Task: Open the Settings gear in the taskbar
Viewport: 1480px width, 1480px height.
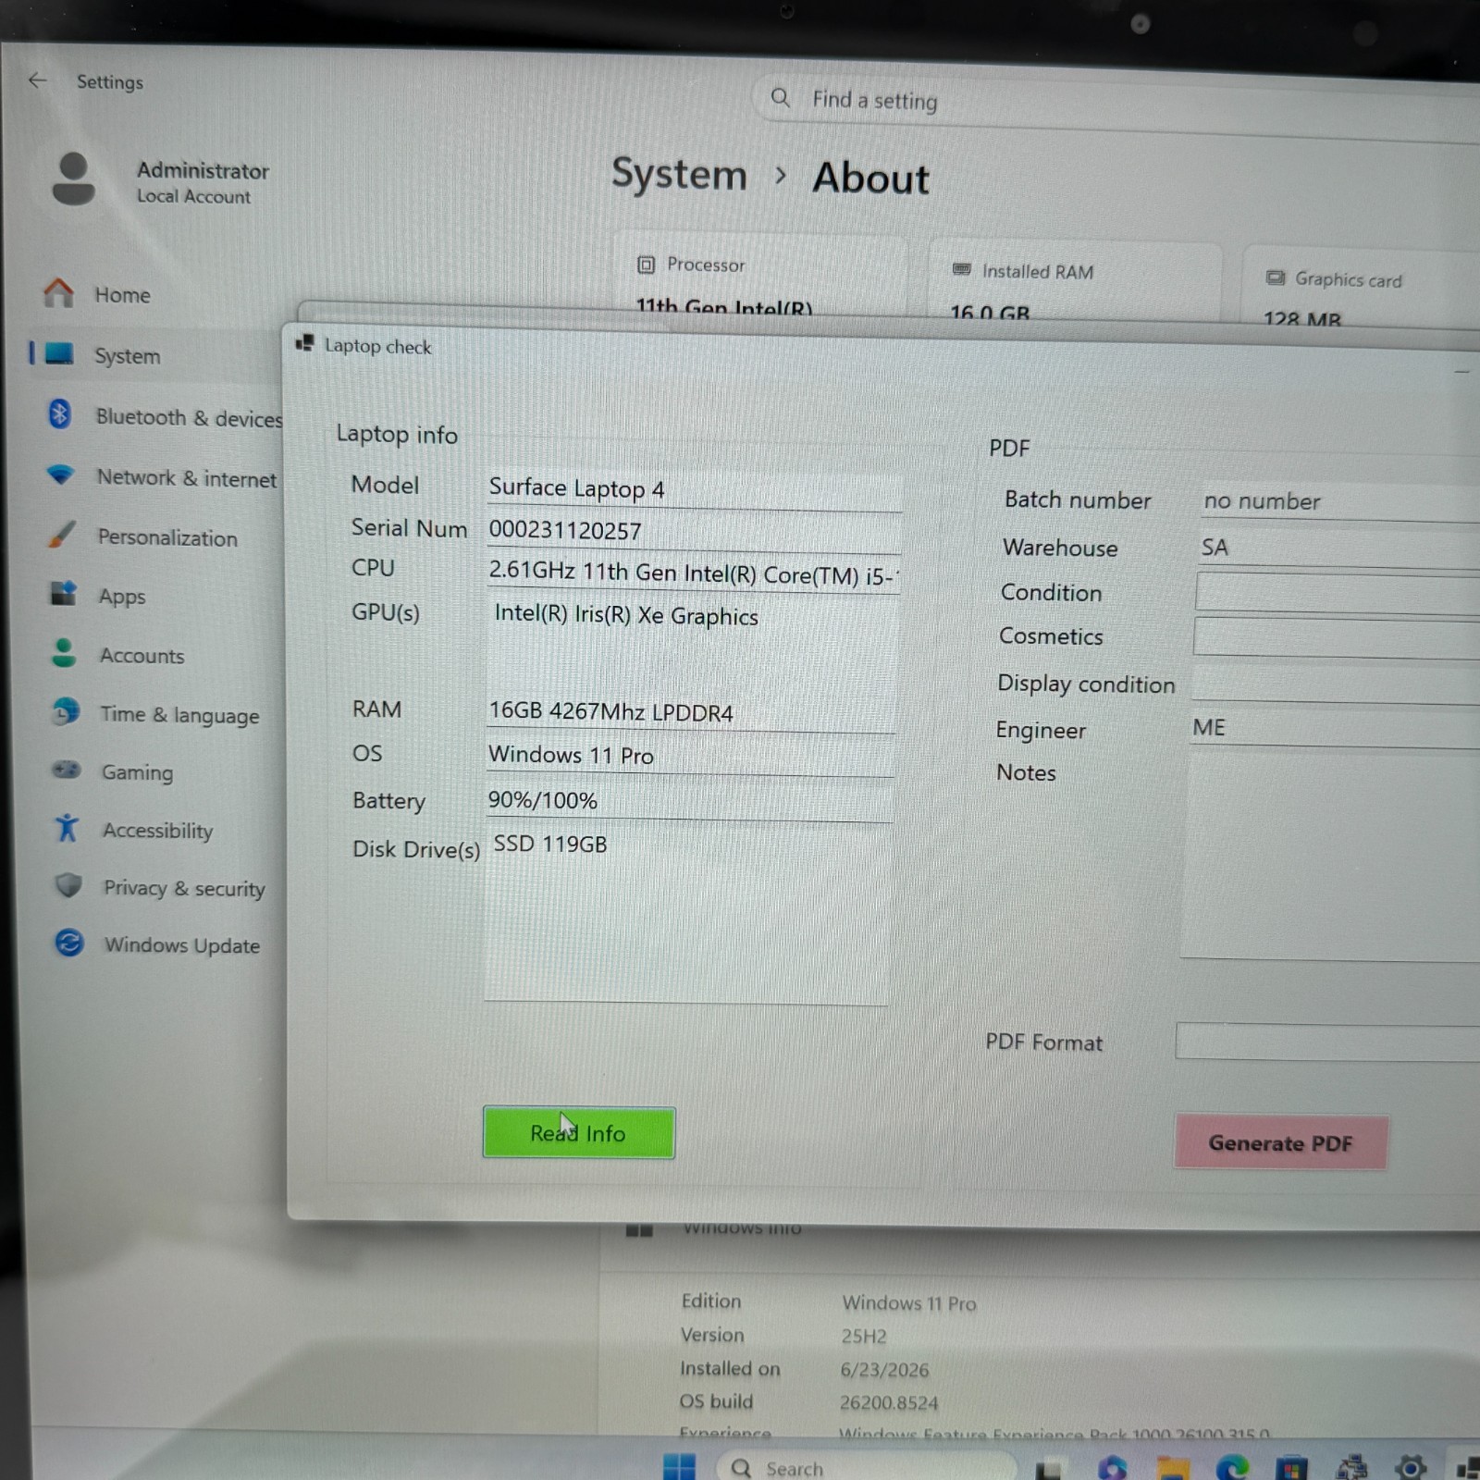Action: point(1410,1467)
